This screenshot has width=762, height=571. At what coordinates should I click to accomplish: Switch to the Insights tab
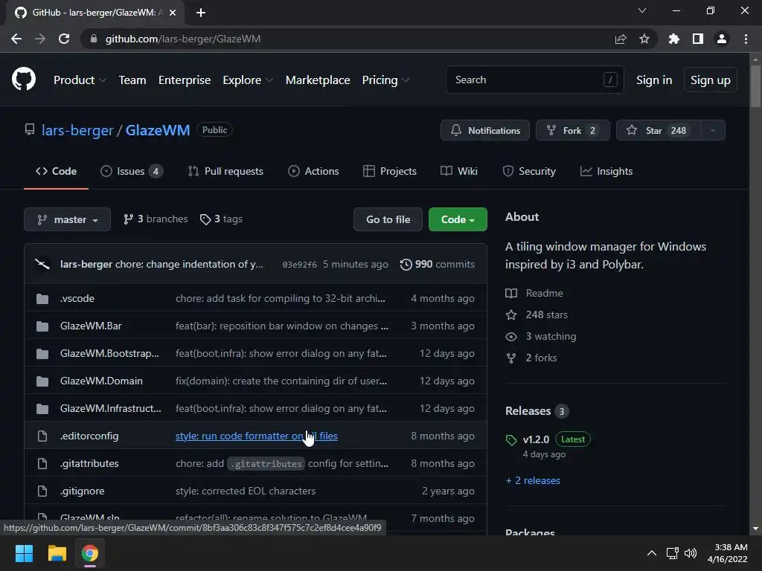606,172
